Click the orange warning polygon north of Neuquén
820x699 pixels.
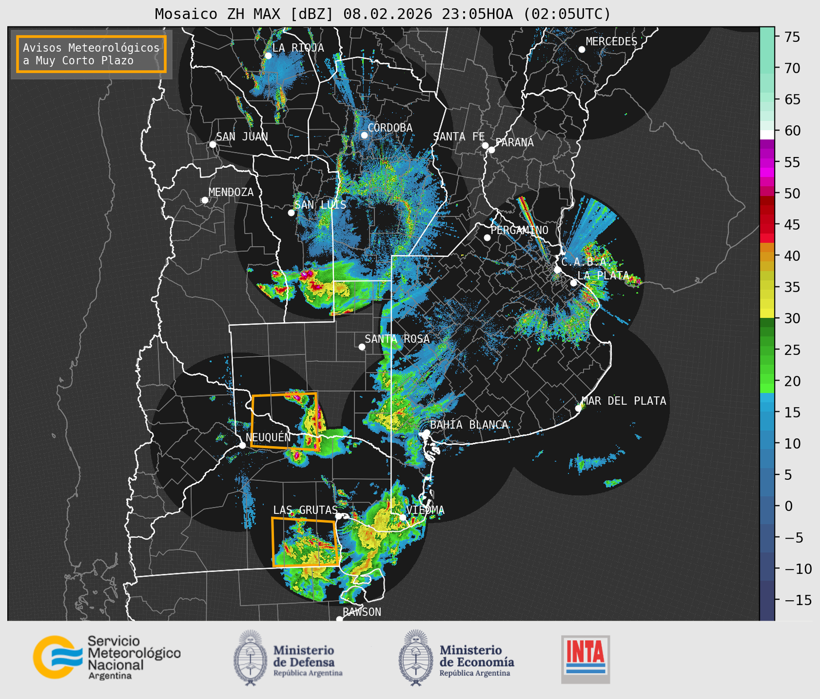pyautogui.click(x=285, y=422)
